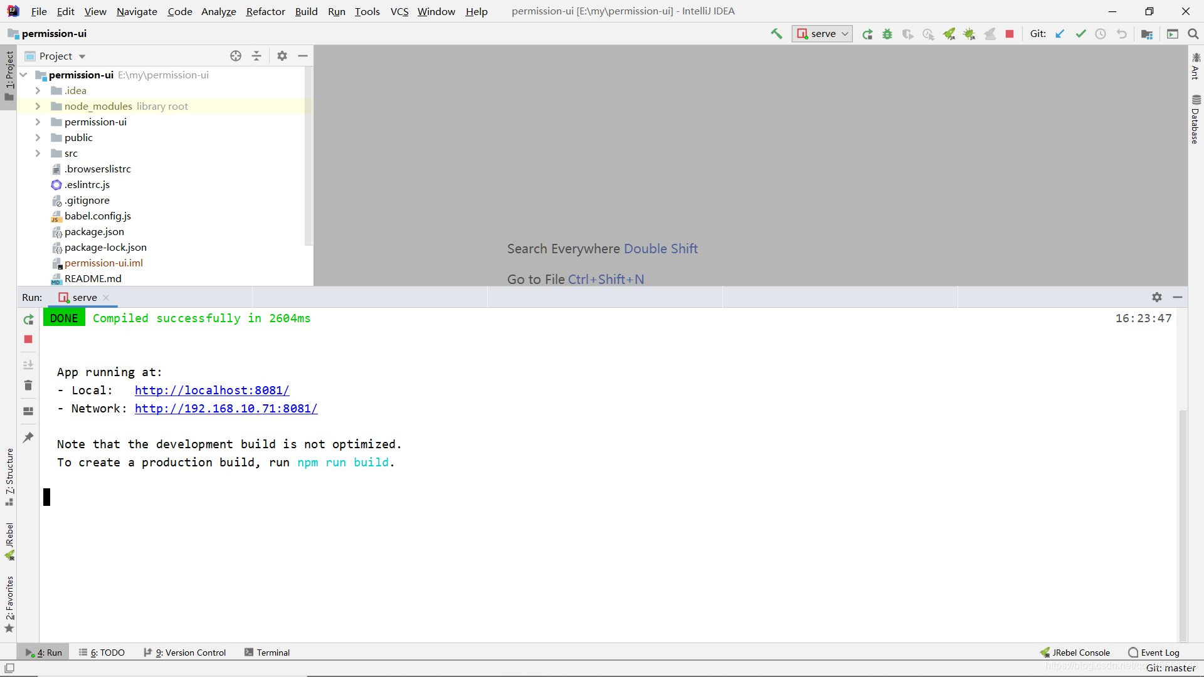This screenshot has height=677, width=1204.
Task: Click the Run with Coverage icon
Action: tap(907, 34)
